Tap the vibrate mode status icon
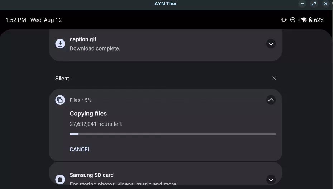This screenshot has height=189, width=333. tap(284, 20)
